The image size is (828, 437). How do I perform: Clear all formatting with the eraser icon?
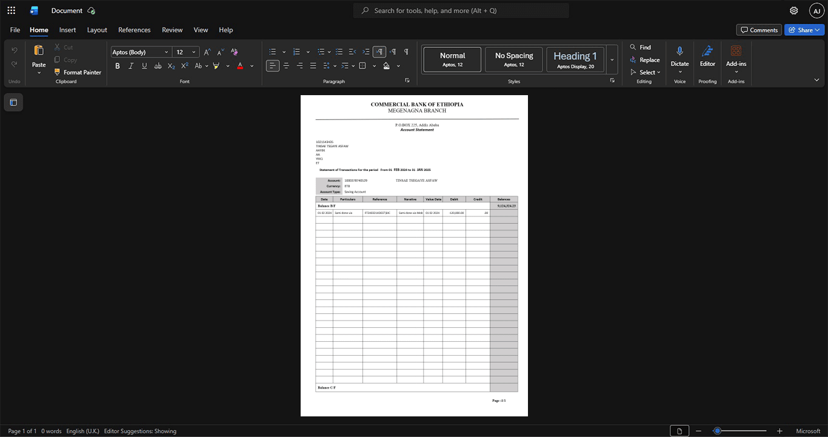[234, 52]
